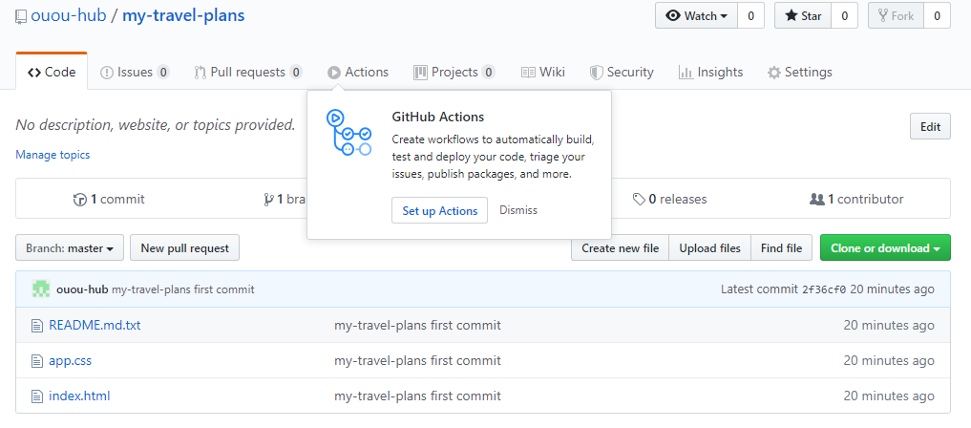Click the ouou-hub avatar icon
971x428 pixels.
click(x=41, y=289)
